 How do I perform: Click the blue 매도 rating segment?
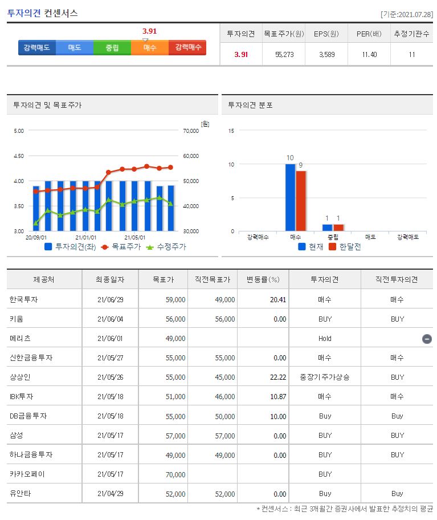[x=75, y=47]
